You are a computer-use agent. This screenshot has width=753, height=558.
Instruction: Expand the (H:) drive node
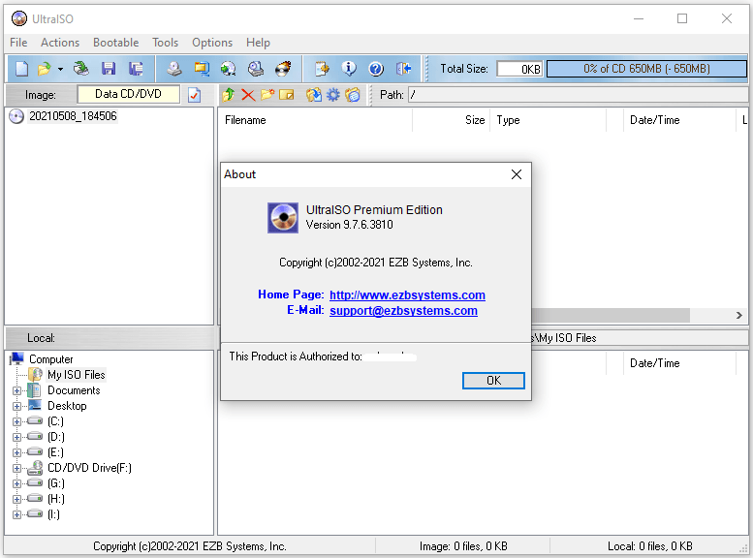16,500
